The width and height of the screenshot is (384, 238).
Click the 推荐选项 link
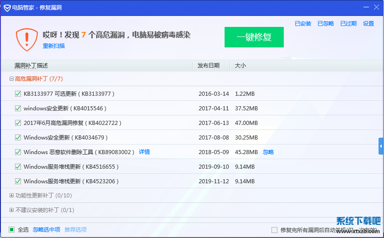[x=76, y=230]
